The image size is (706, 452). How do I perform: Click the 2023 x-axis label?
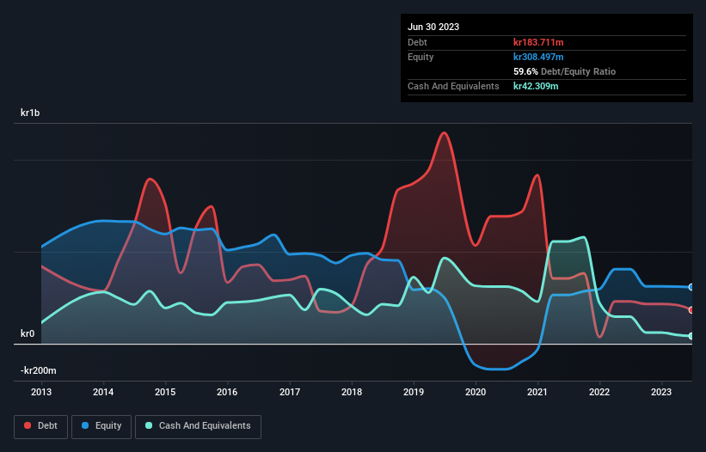(661, 392)
